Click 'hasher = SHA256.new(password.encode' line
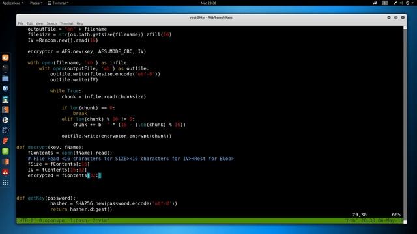 [x=114, y=203]
